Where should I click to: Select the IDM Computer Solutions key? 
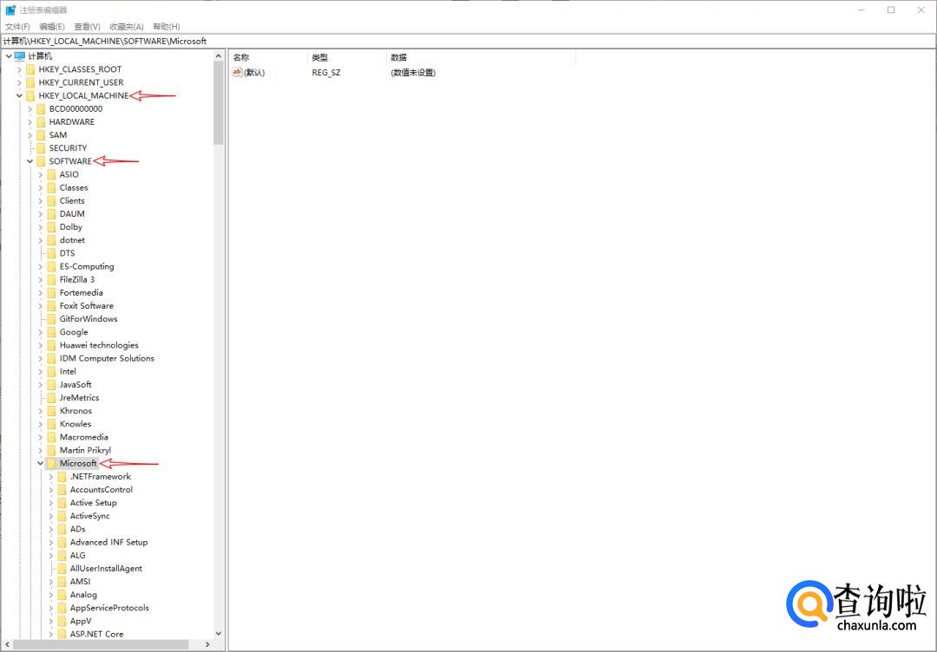(x=107, y=358)
